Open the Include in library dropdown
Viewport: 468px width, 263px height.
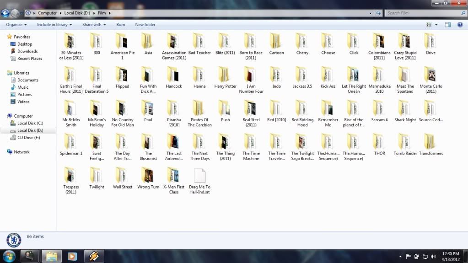point(54,25)
